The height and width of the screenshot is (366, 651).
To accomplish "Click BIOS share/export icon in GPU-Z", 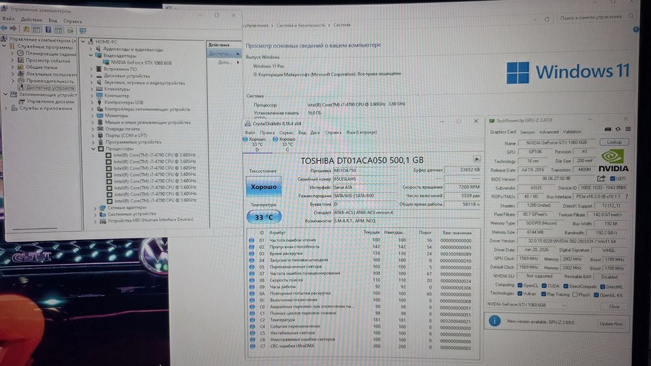I will pyautogui.click(x=601, y=179).
